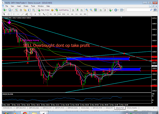Toggle the Terminal panel icon

click(29, 10)
